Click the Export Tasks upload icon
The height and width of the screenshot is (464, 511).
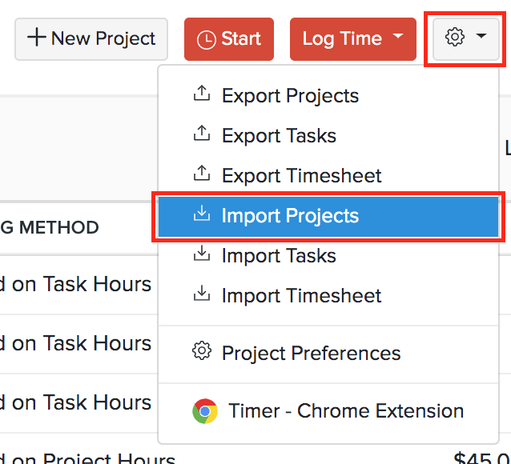202,134
